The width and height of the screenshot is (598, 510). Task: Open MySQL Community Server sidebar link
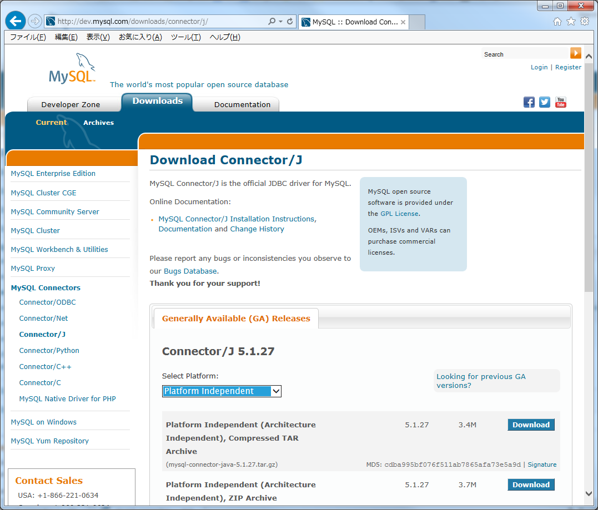(55, 211)
